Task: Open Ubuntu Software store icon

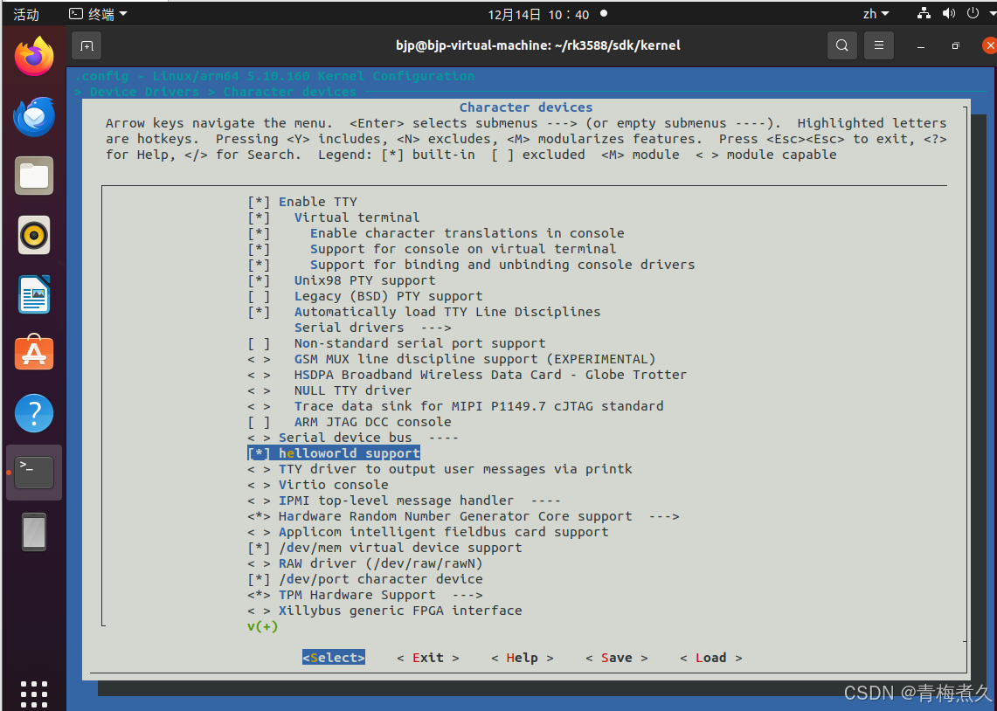Action: (34, 353)
